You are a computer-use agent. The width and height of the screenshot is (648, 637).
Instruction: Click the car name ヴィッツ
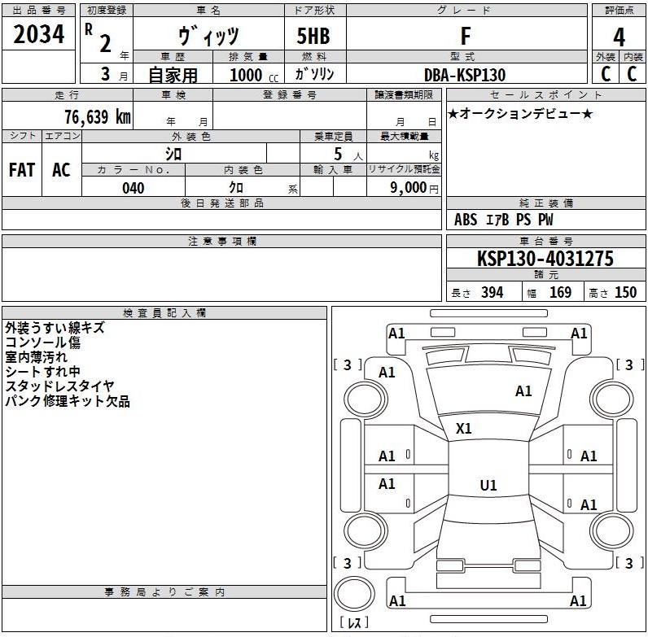pos(208,36)
